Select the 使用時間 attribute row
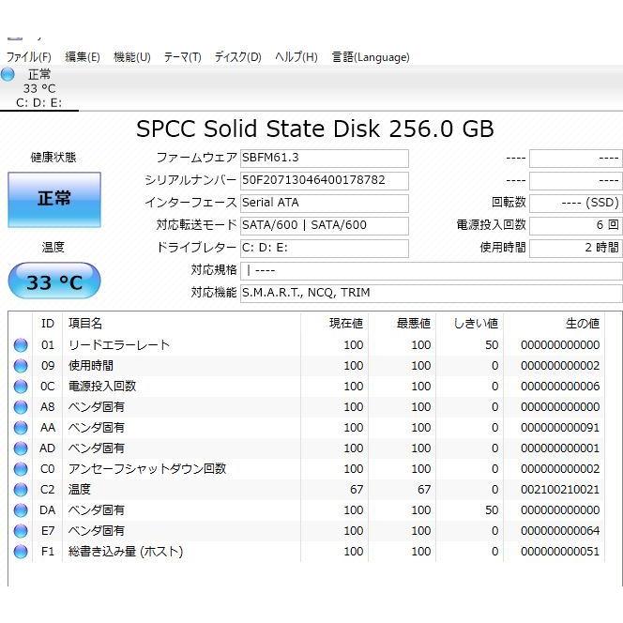Viewport: 623px width, 623px height. pos(306,366)
